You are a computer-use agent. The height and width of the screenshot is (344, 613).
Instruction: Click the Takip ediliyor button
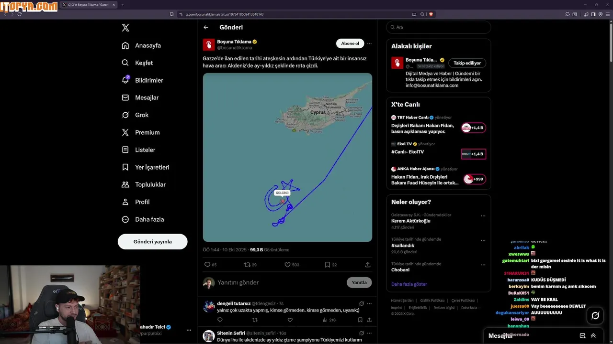(467, 63)
